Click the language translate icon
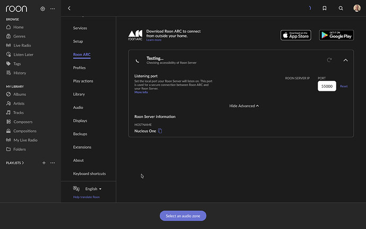Image resolution: width=366 pixels, height=229 pixels. click(x=76, y=189)
